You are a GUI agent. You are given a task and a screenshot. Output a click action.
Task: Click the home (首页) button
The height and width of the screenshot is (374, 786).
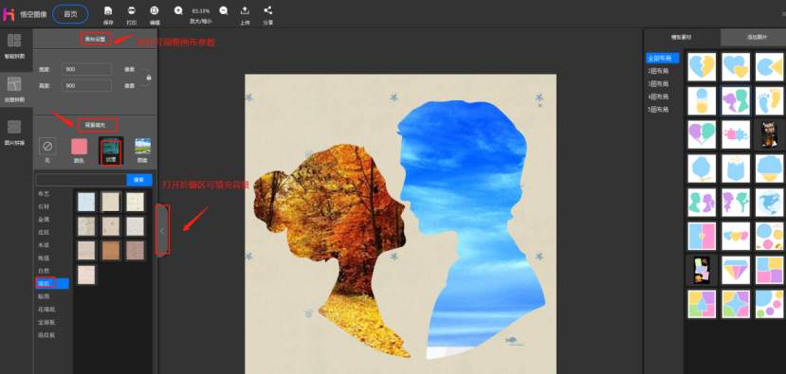71,14
